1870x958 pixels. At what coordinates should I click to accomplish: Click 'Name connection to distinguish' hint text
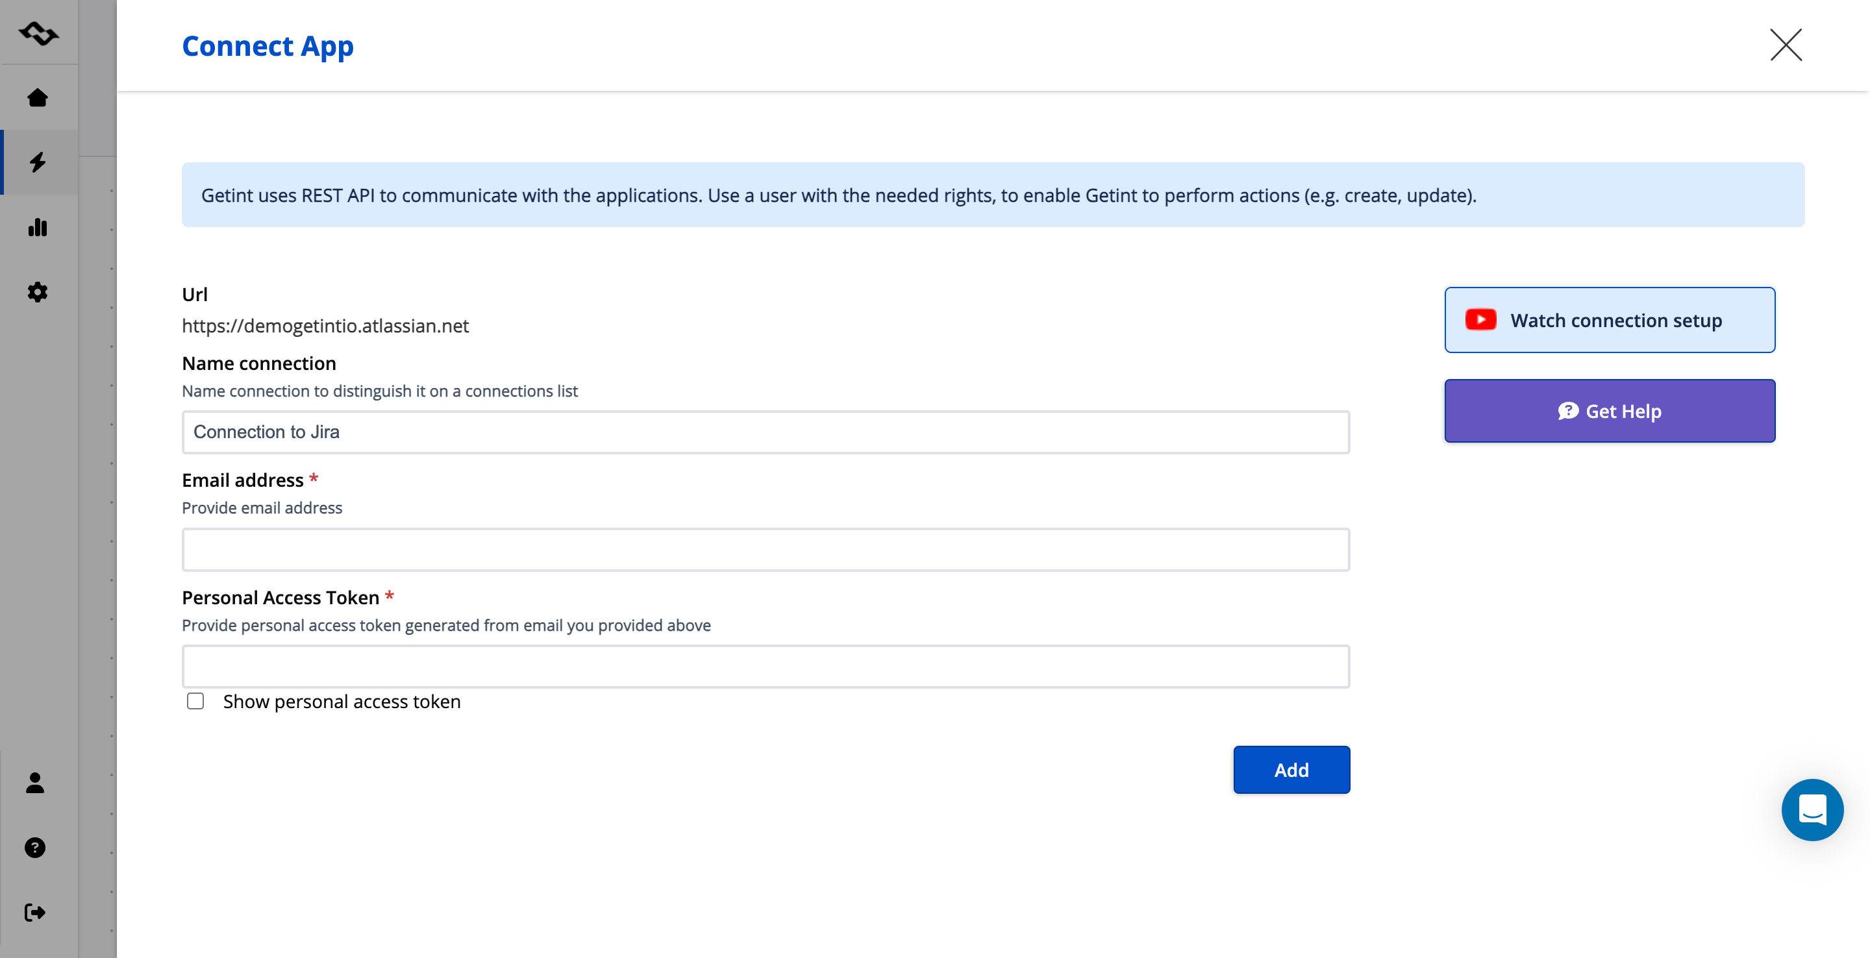click(380, 391)
